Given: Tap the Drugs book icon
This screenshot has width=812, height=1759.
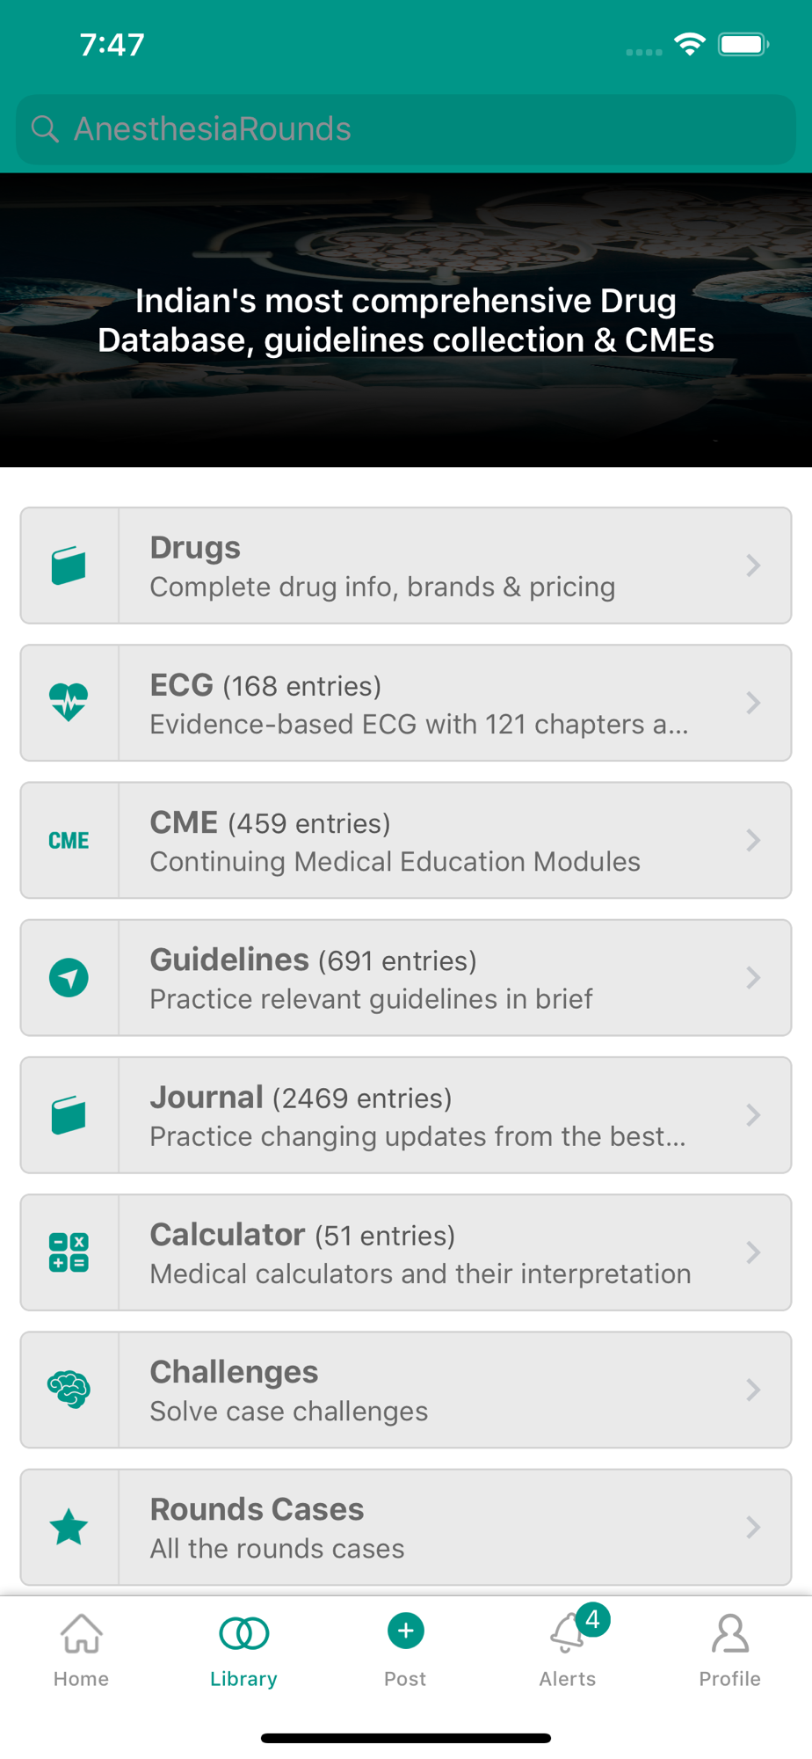Looking at the screenshot, I should coord(69,566).
